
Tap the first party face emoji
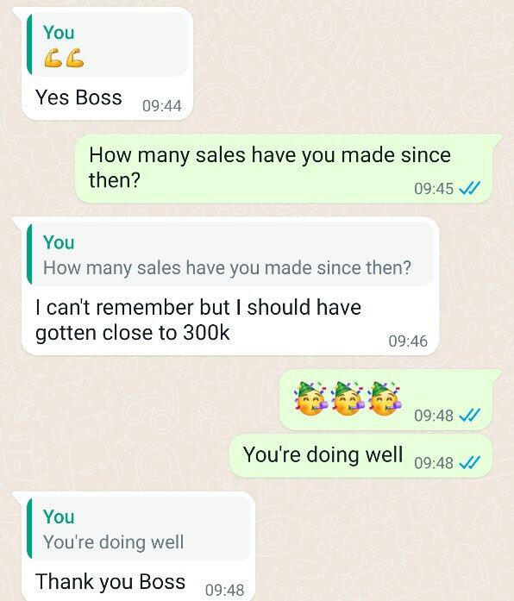click(x=310, y=399)
